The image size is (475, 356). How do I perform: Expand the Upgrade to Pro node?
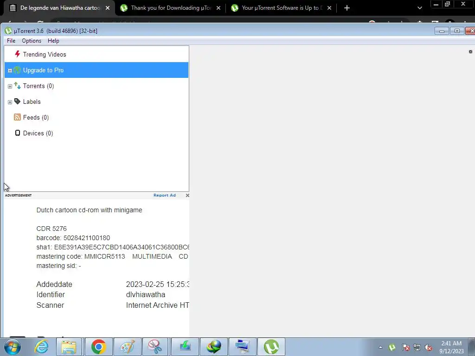tap(10, 70)
